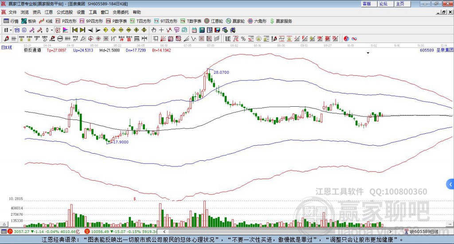Click the 17.9000 low price label
The height and width of the screenshot is (244, 454).
pos(121,142)
